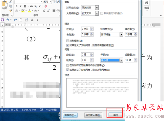Screen dimensions: 164x121
Task: Clear all formatting with eraser icon
Action: 46,6
